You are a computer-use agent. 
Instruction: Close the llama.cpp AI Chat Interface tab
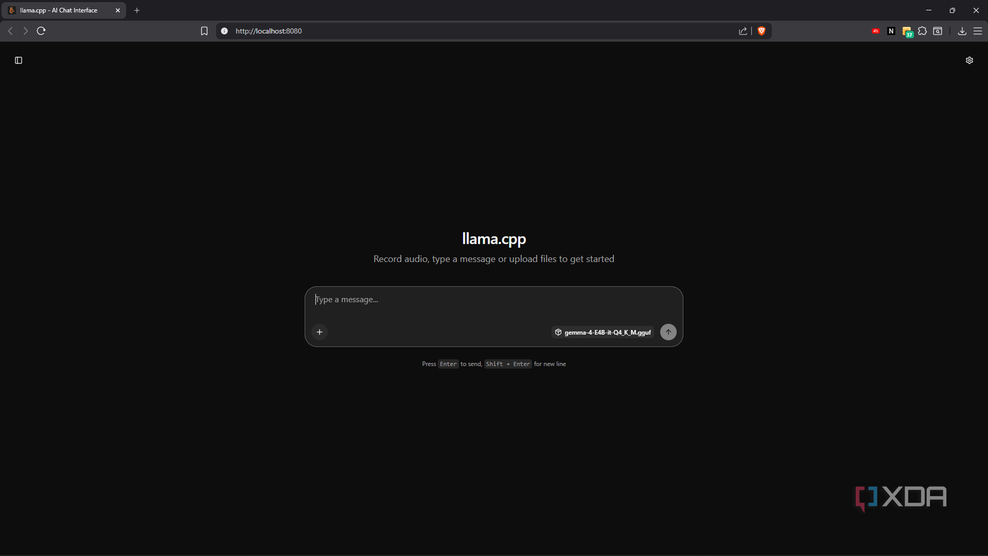pos(118,11)
